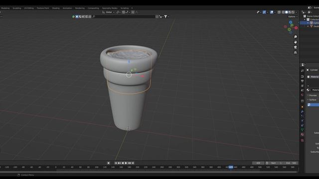Viewport: 319px width, 179px height.
Task: Switch to the Sculpting workspace tab
Action: click(17, 8)
